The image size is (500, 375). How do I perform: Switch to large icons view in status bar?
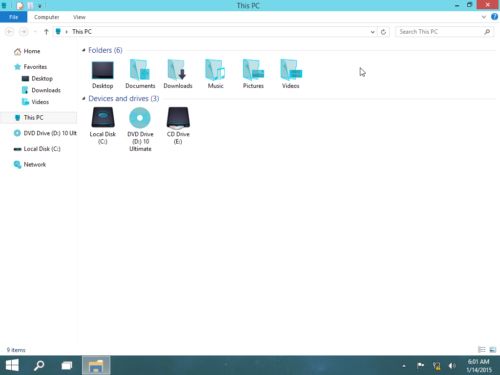click(493, 350)
